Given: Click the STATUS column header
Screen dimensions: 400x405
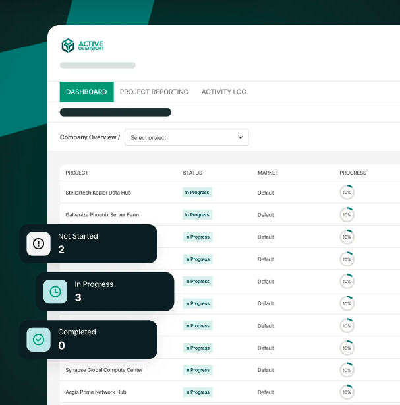Looking at the screenshot, I should [x=192, y=173].
